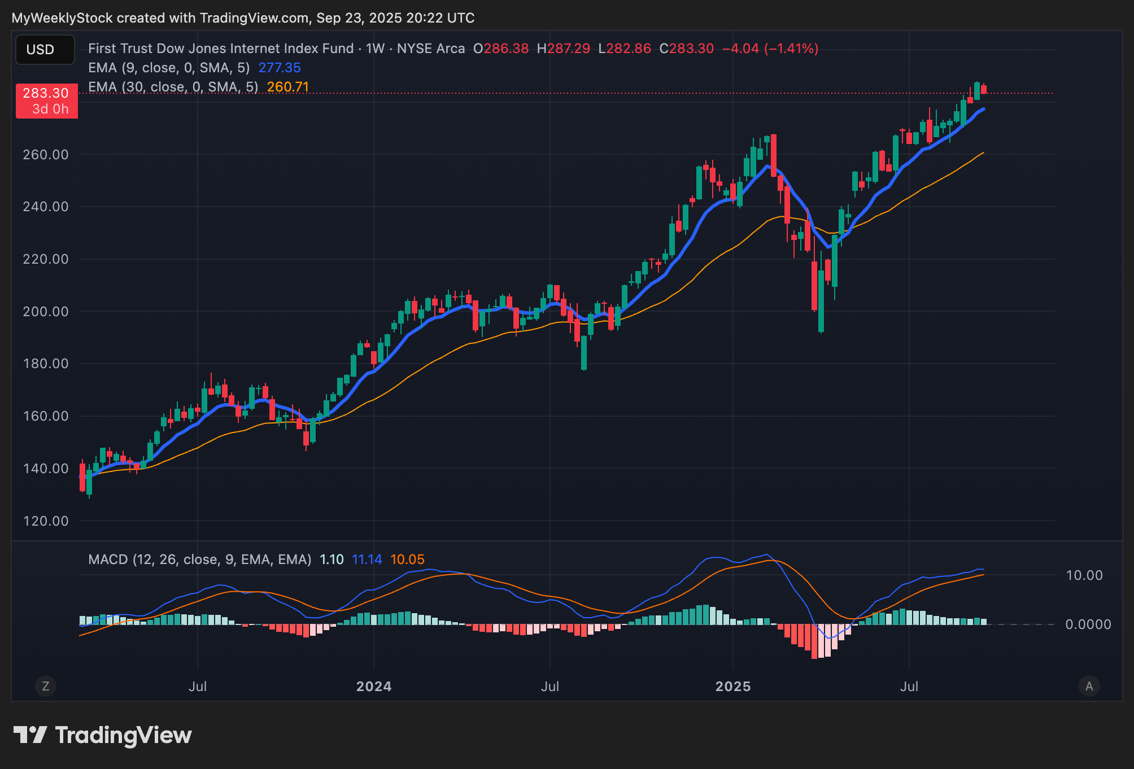Click the TradingView wordmark text

123,735
